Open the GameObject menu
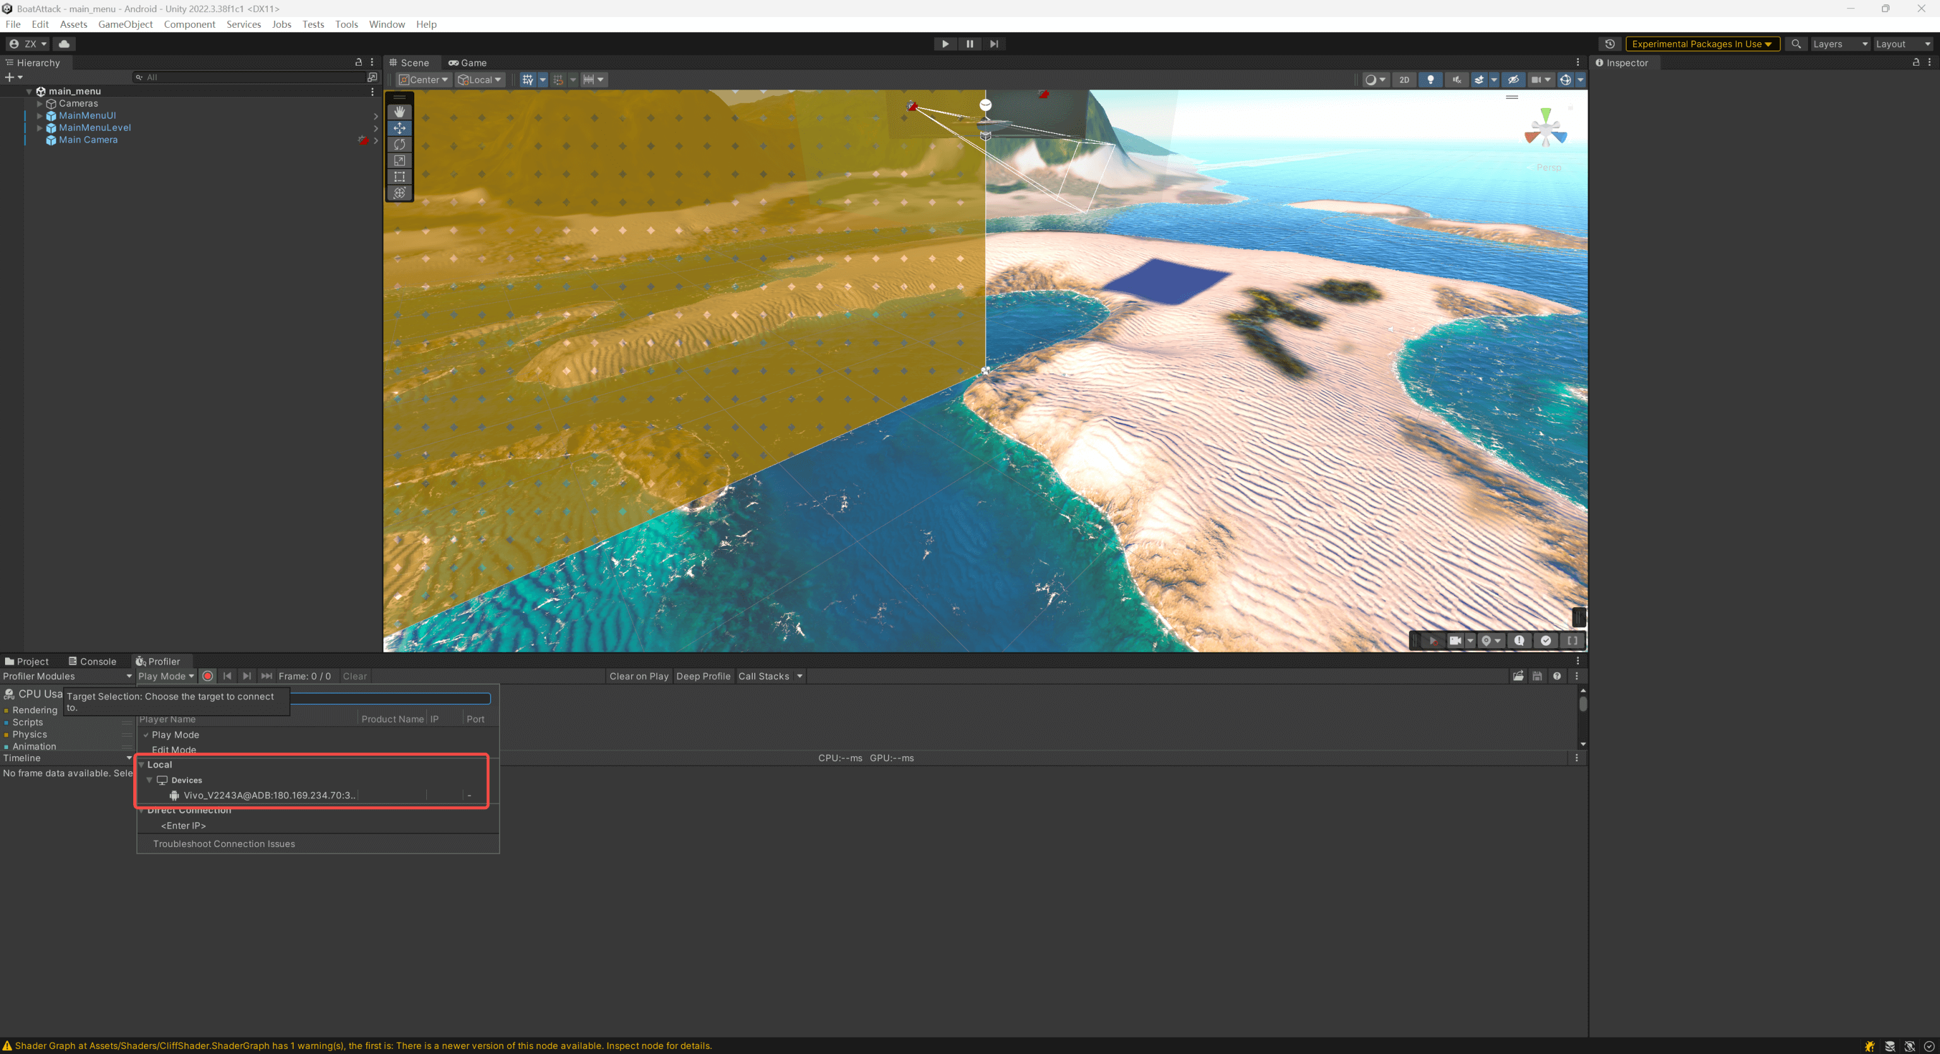Viewport: 1940px width, 1054px height. 125,24
